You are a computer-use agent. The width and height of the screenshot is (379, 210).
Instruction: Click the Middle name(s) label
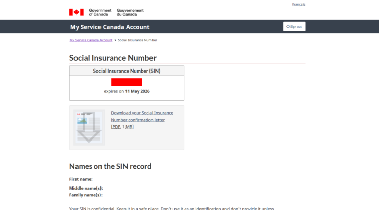pyautogui.click(x=86, y=188)
